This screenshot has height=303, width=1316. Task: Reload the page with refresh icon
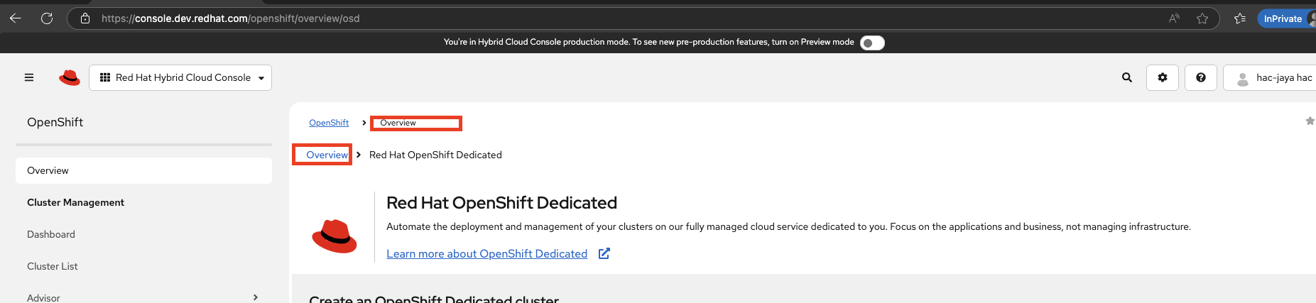click(x=47, y=18)
